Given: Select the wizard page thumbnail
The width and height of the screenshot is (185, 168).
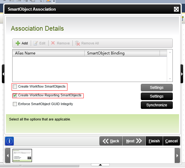Looking at the screenshot, I should [22, 155].
